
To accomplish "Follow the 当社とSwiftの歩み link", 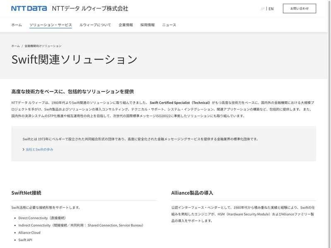I will pos(39,149).
